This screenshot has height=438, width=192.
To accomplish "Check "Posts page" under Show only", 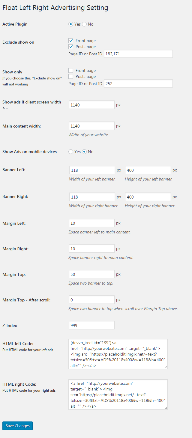I will click(x=70, y=76).
